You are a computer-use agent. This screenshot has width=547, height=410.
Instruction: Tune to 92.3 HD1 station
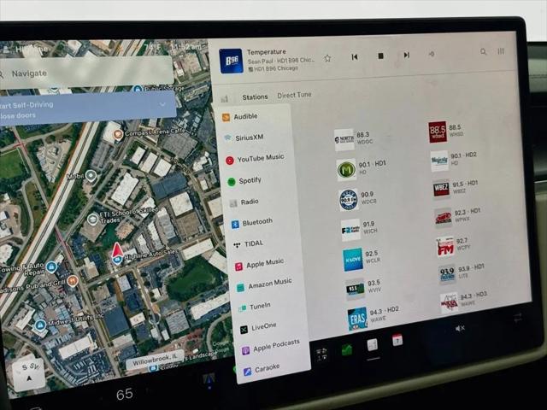coord(458,217)
